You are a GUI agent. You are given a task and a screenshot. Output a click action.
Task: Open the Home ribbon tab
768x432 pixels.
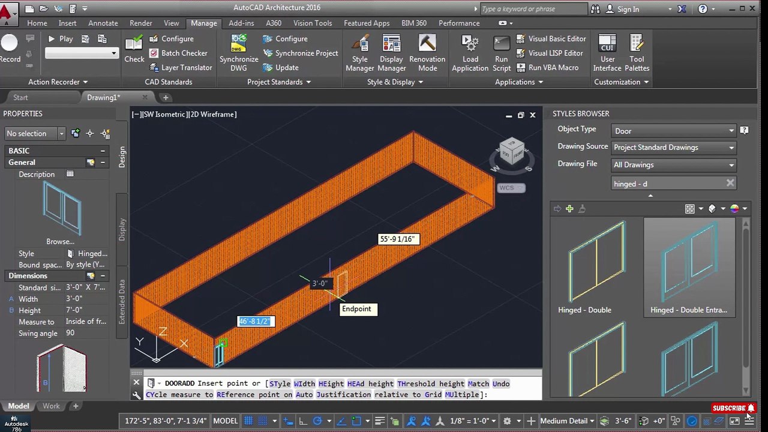coord(37,23)
